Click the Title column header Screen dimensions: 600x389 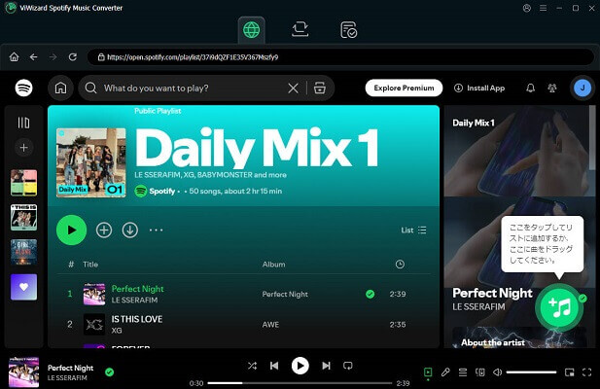(90, 265)
